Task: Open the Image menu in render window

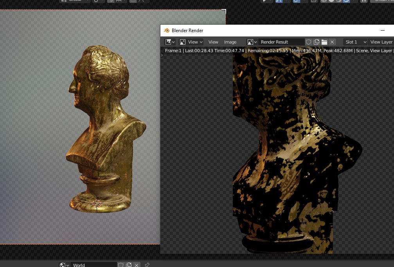Action: (230, 42)
